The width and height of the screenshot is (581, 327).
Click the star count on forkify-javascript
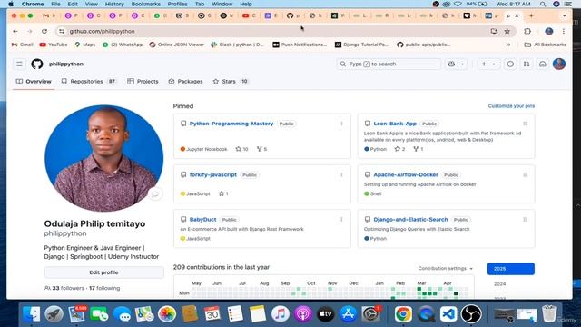(223, 193)
